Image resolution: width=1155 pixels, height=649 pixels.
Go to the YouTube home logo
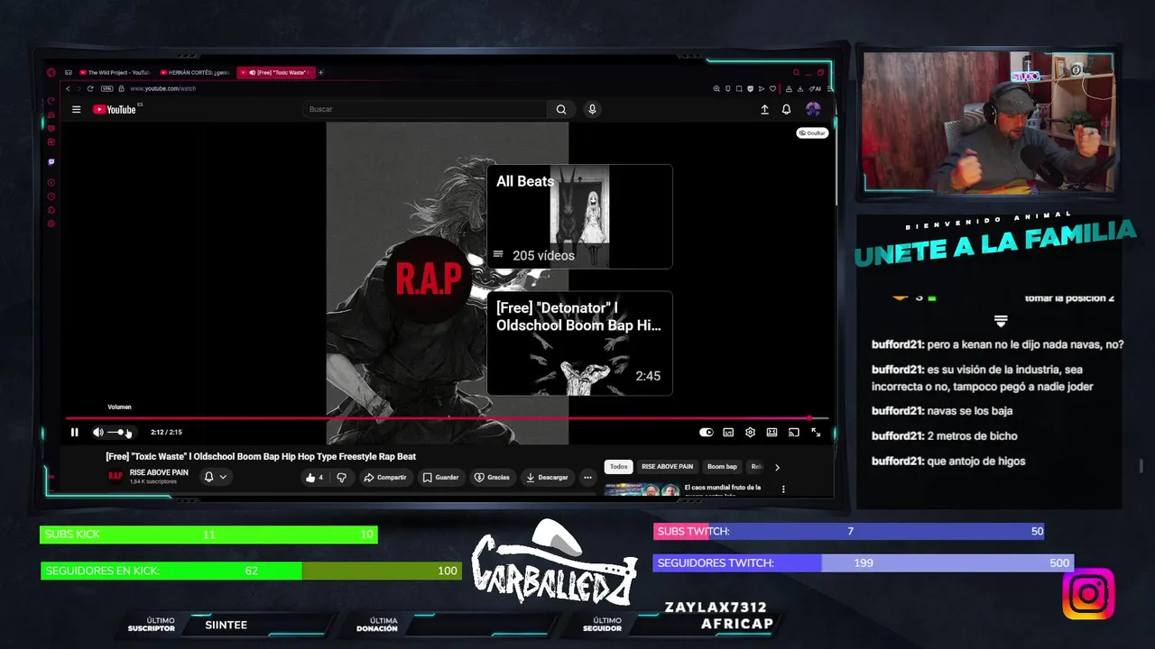[x=115, y=109]
